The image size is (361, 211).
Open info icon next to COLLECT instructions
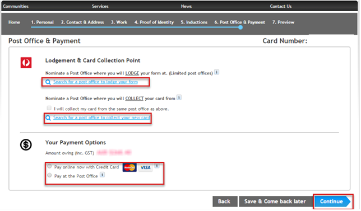pos(179,97)
